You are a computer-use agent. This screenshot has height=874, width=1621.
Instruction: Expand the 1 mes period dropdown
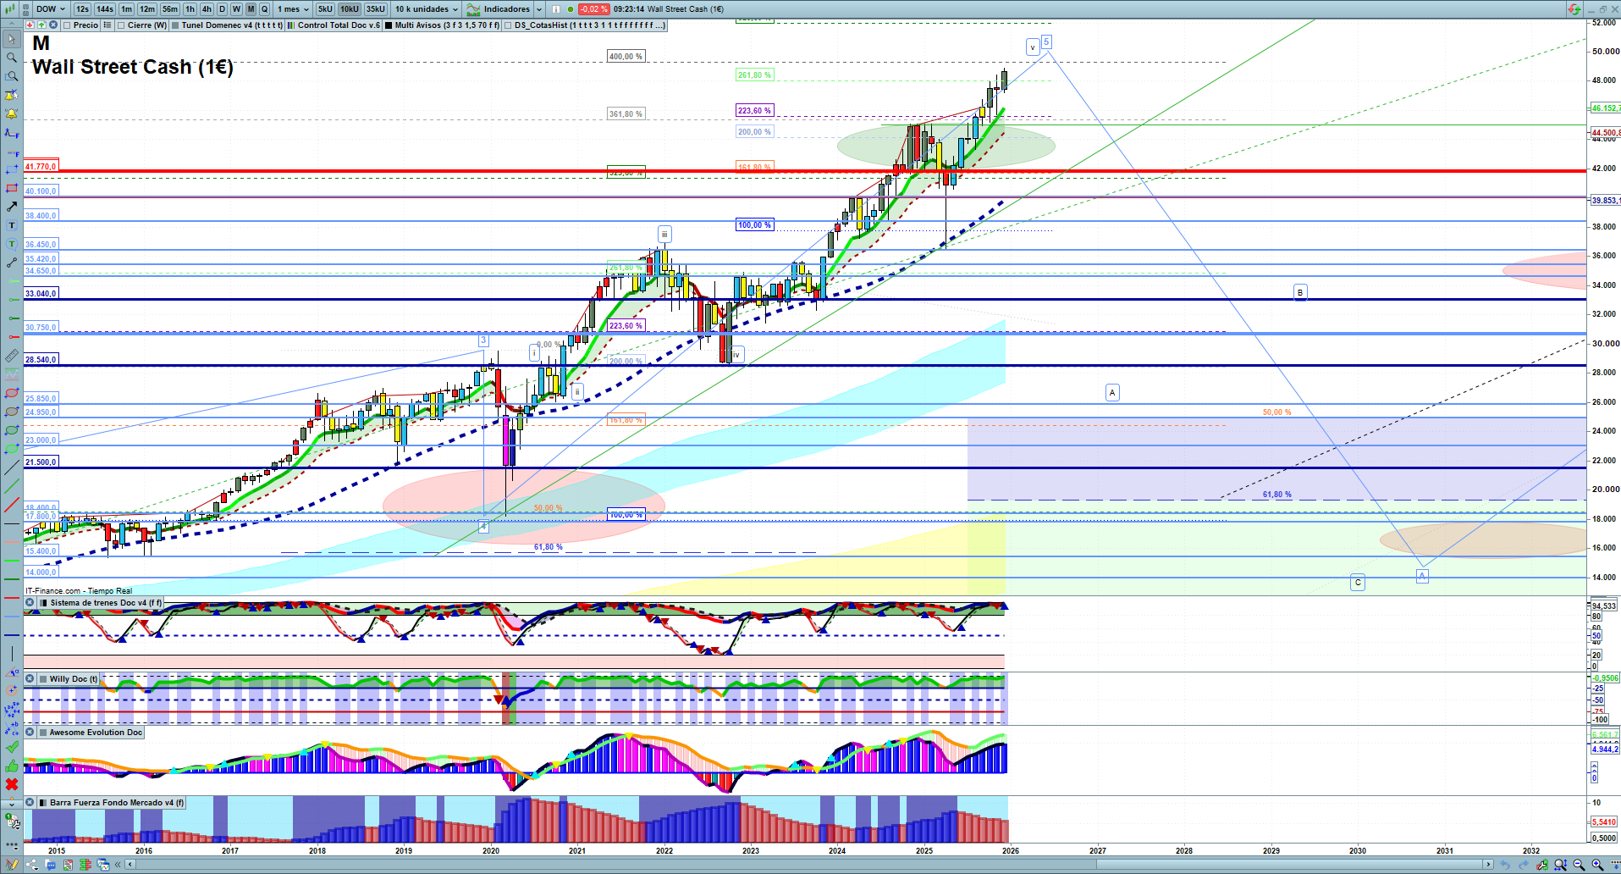click(293, 9)
